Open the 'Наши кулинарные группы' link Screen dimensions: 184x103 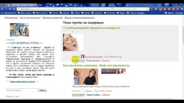(22, 81)
